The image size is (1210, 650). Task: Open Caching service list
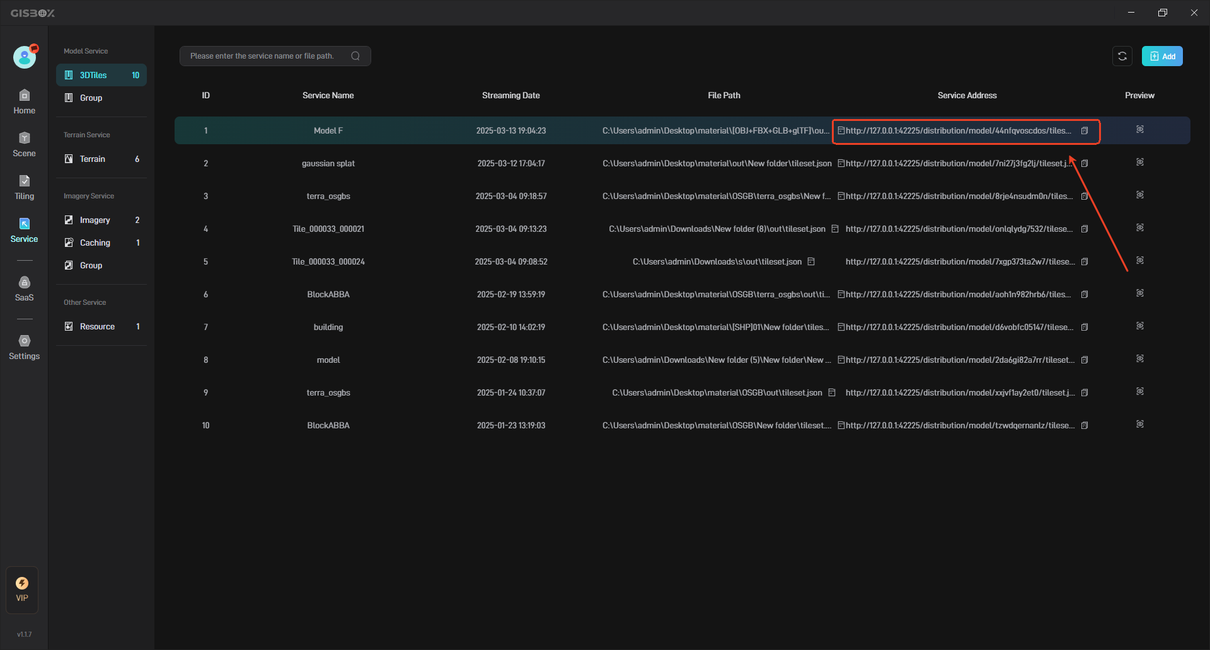[101, 242]
